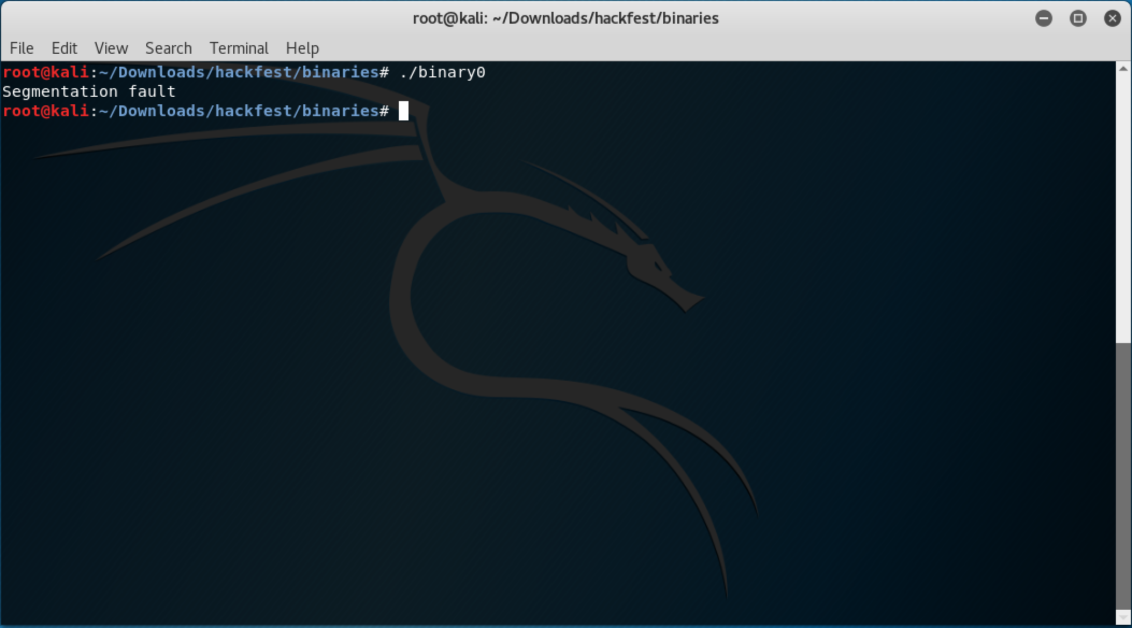
Task: Click the './binary0' command text
Action: coord(442,72)
